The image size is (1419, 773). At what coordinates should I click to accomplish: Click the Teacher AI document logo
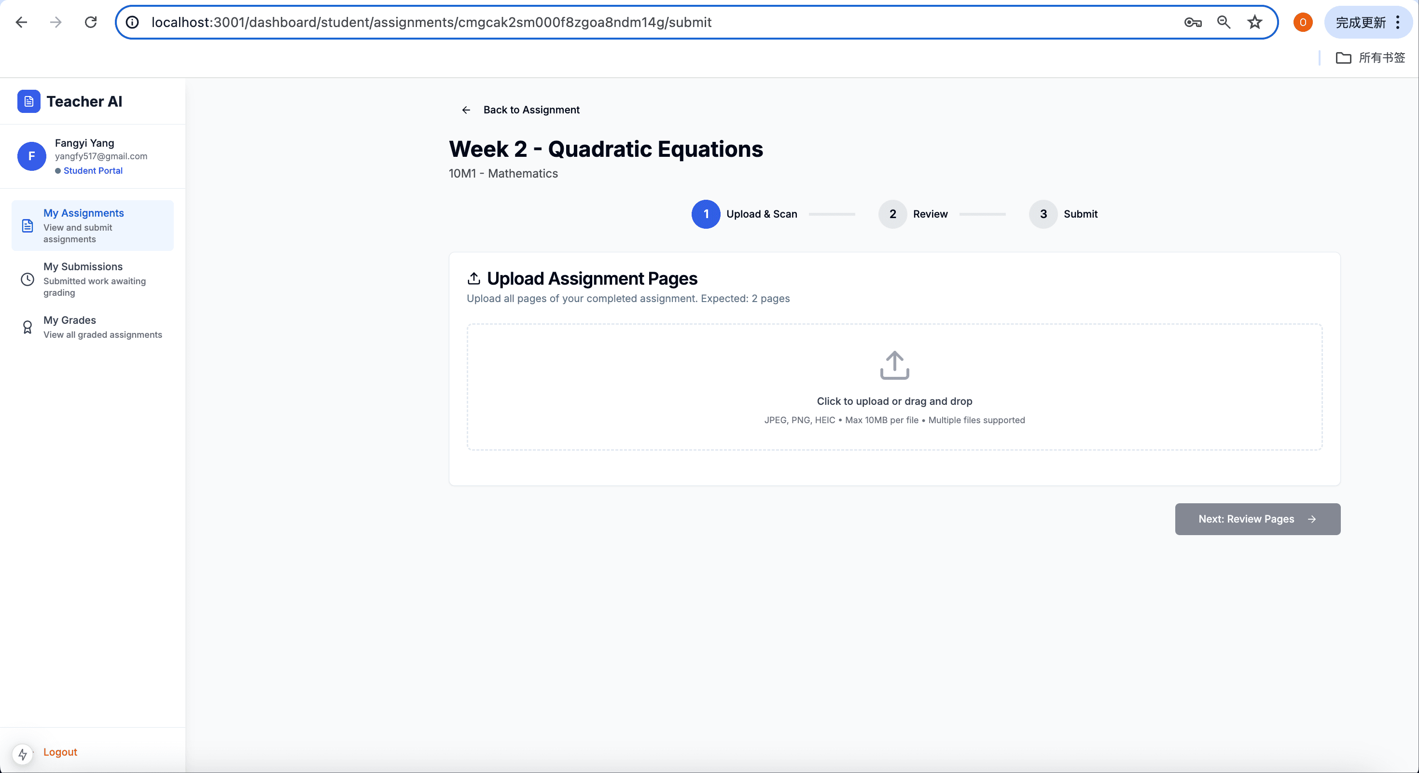[28, 101]
